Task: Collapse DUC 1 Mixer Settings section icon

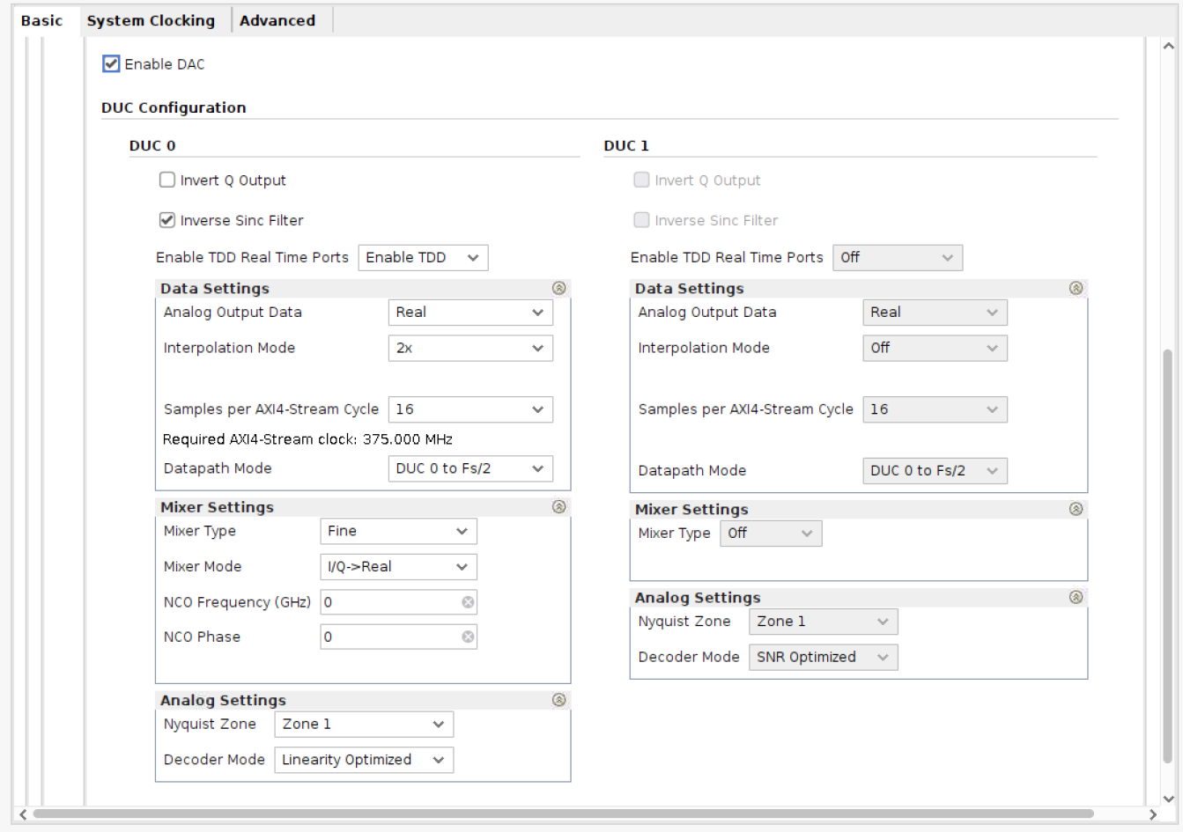Action: click(1076, 509)
